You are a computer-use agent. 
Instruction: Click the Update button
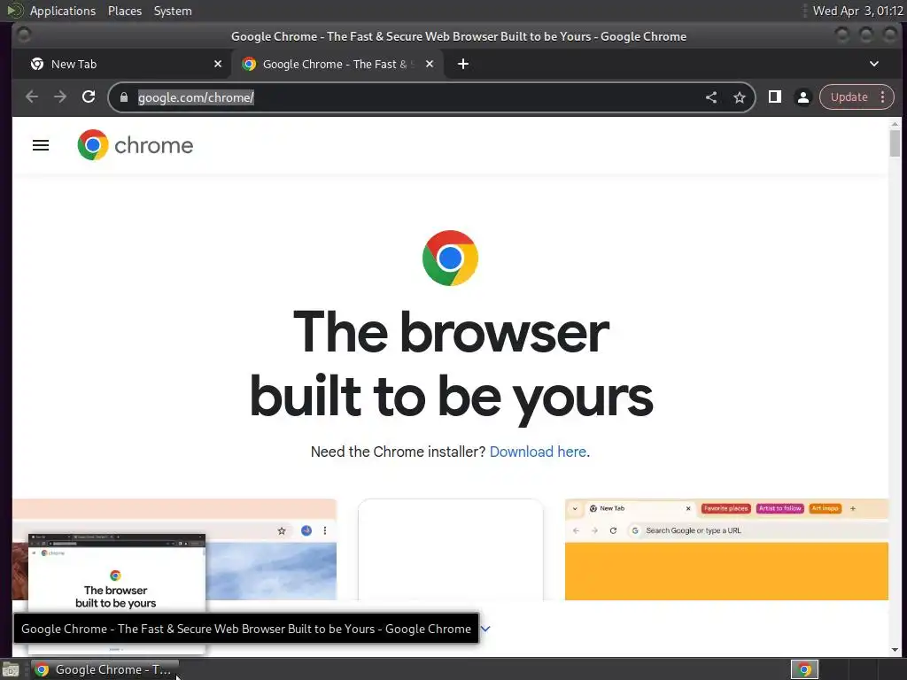(x=849, y=97)
